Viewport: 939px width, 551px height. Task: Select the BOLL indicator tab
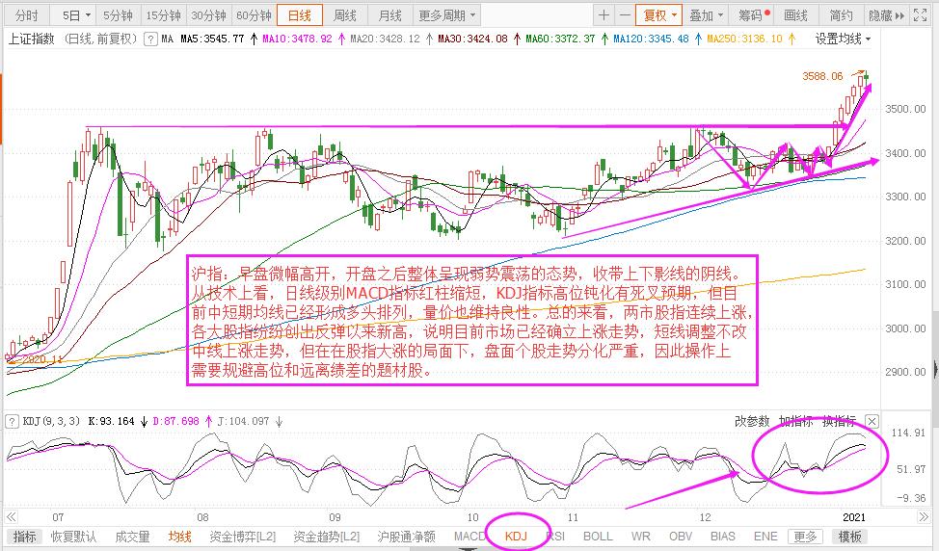click(597, 537)
